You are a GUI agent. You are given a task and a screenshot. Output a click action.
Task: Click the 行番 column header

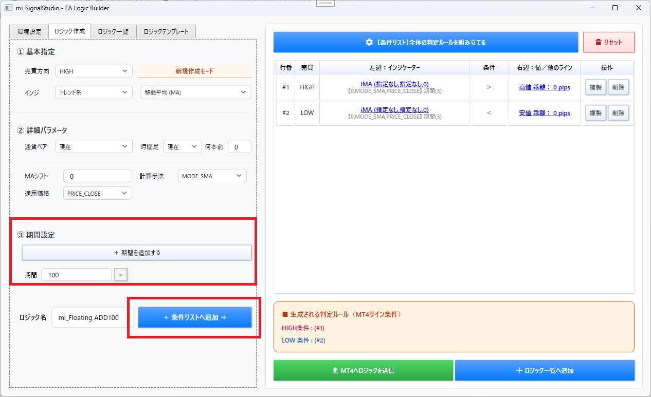pos(286,68)
